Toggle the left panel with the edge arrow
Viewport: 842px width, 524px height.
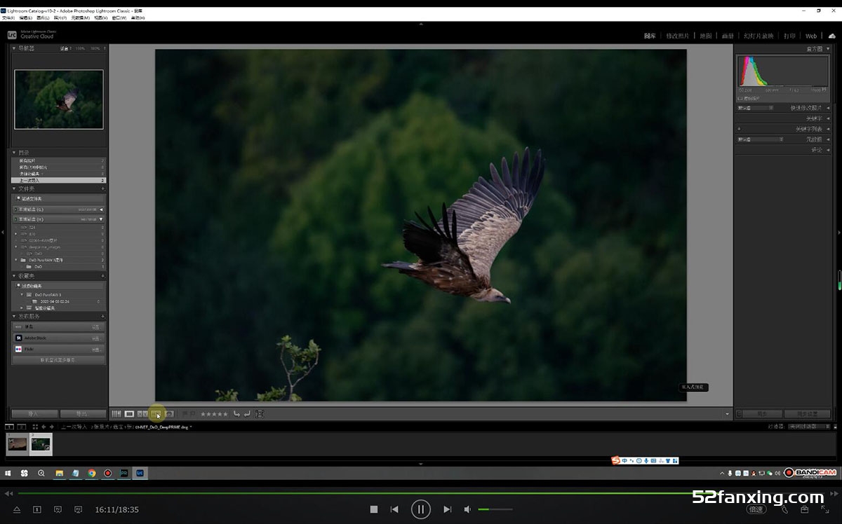click(3, 233)
